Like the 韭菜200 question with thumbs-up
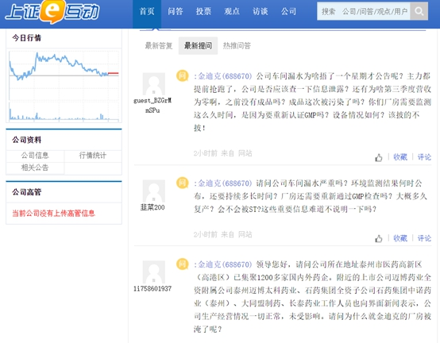440x343 pixels. pos(379,239)
